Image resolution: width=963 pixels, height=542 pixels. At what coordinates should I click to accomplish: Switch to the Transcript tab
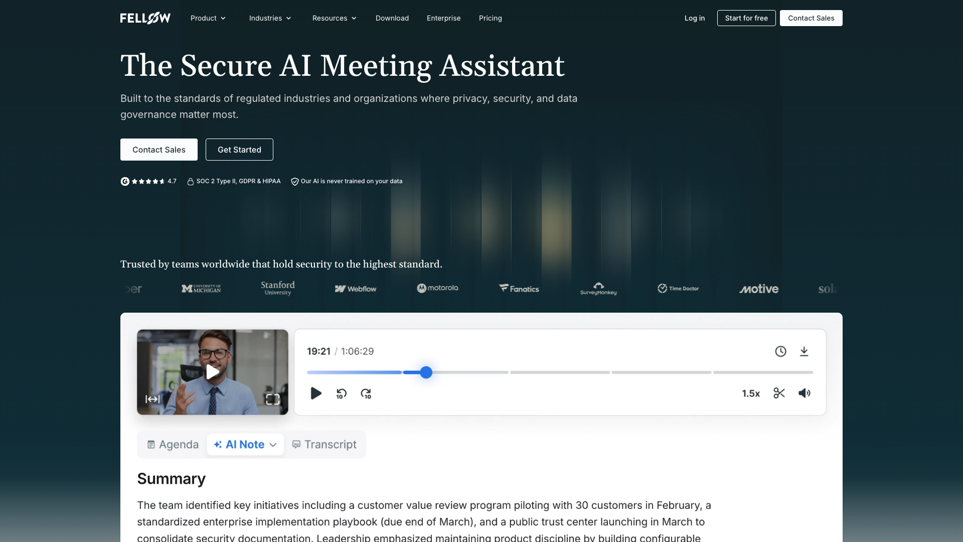click(x=325, y=445)
